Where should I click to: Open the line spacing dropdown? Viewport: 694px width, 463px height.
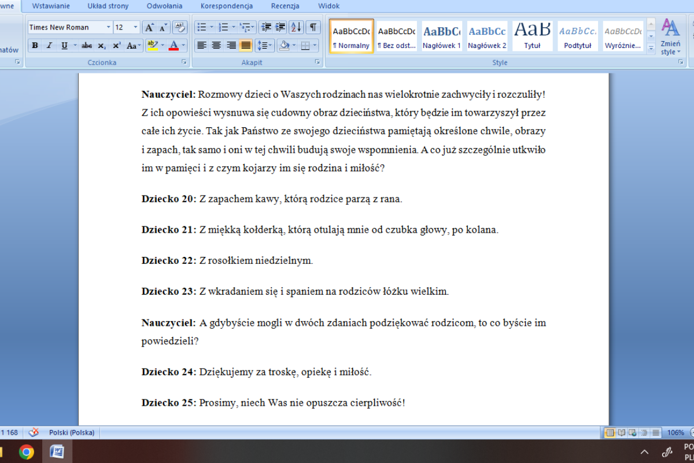[x=265, y=45]
